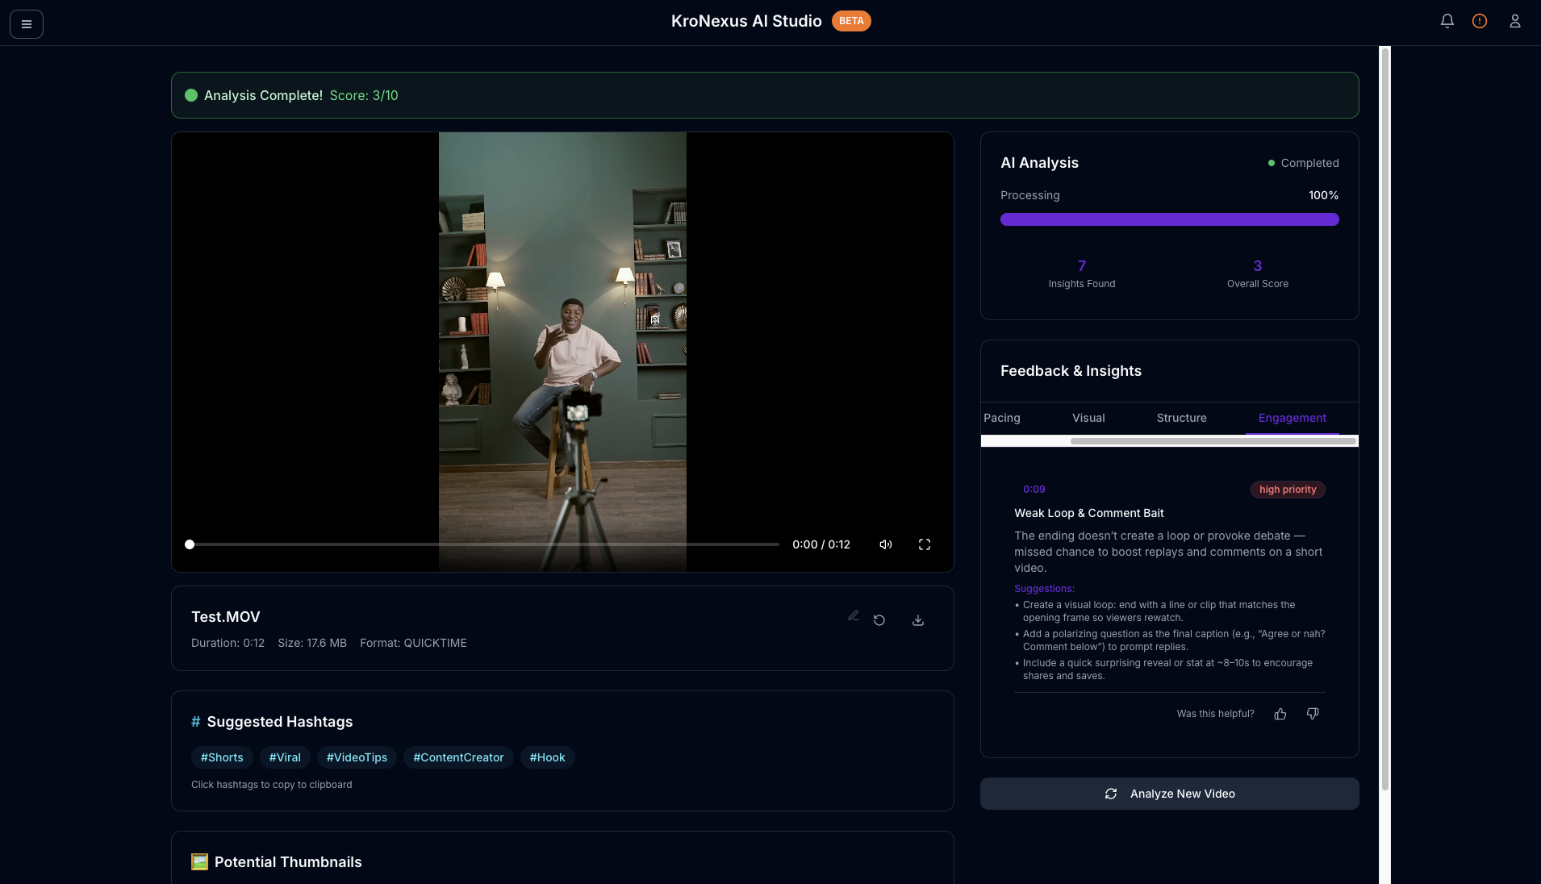Download Test.MOV using the download icon
Screen dimensions: 1541x884
pyautogui.click(x=917, y=621)
